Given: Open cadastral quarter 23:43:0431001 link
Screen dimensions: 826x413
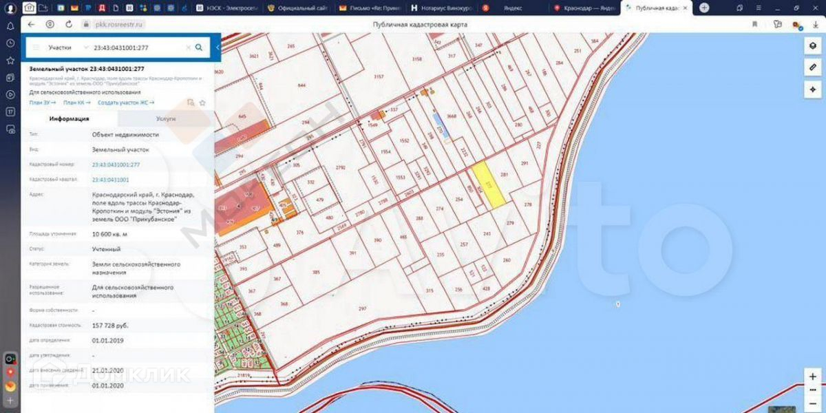Looking at the screenshot, I should (x=111, y=180).
